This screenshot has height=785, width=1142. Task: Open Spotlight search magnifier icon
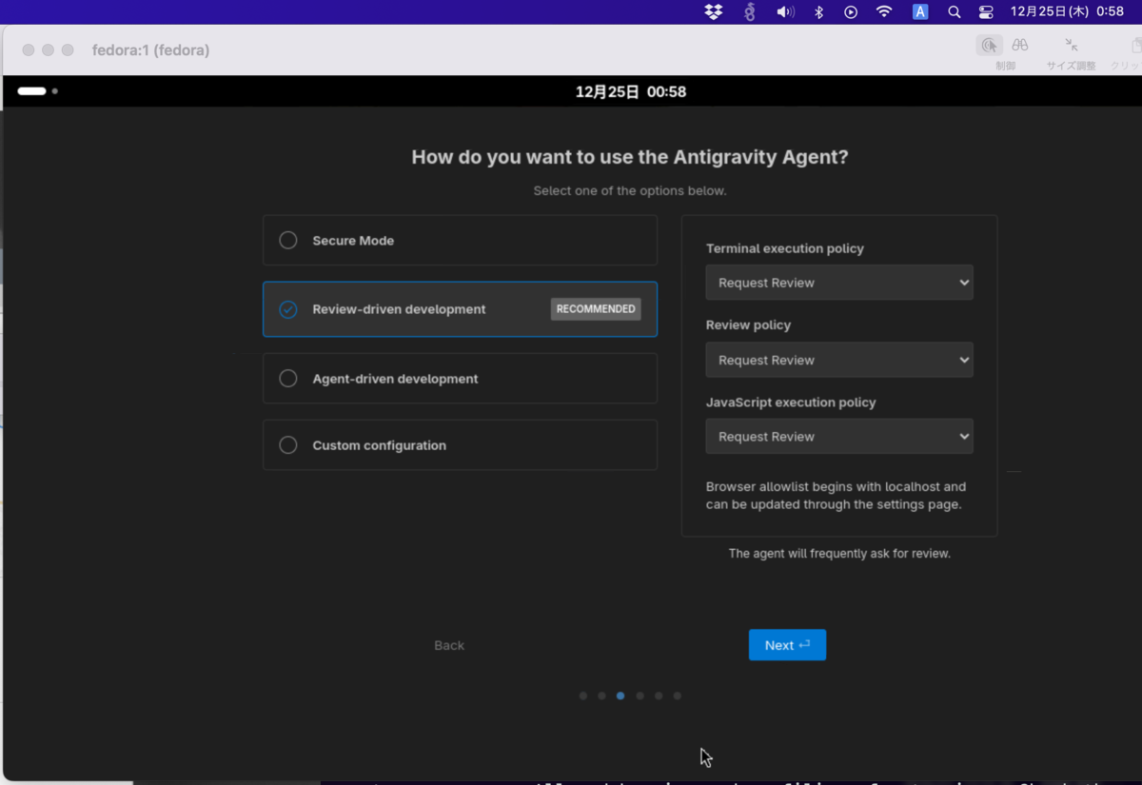954,11
